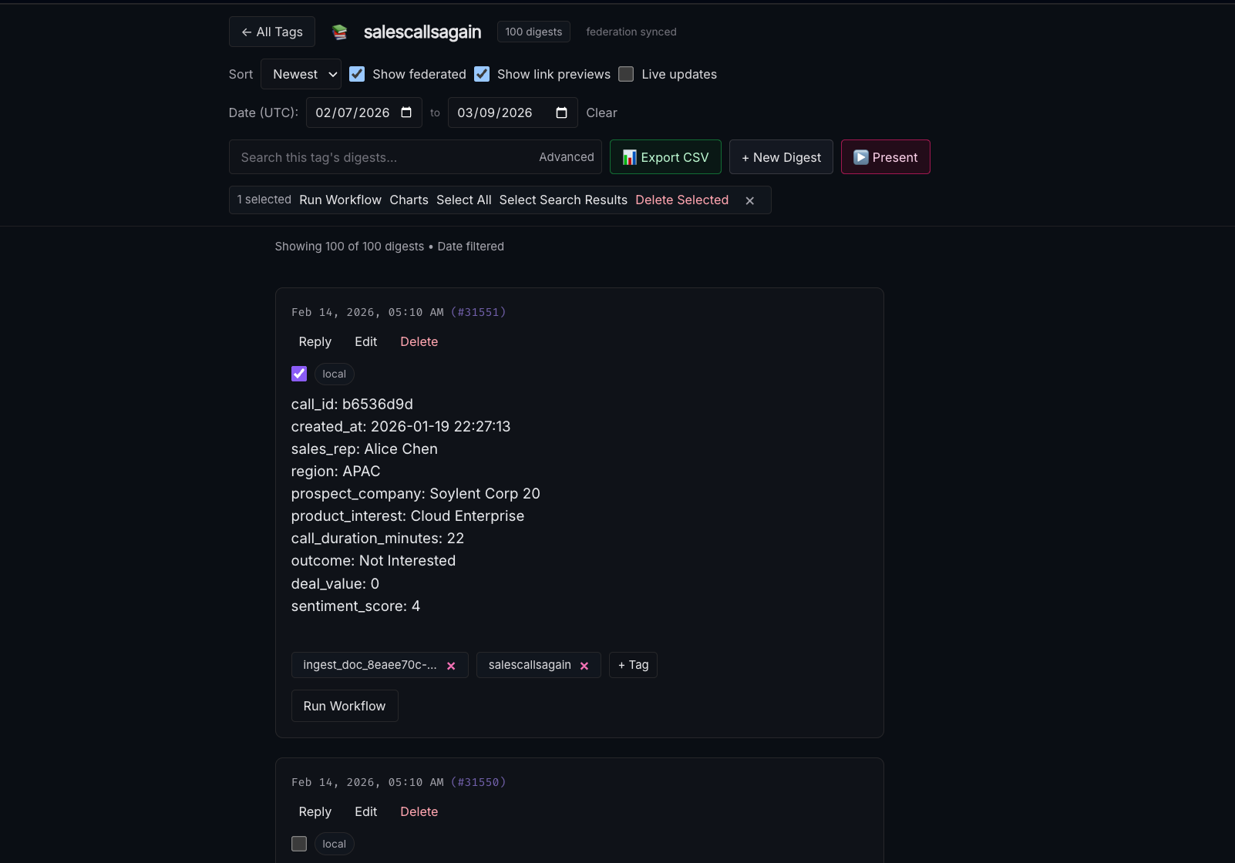
Task: Go back via All Tags button
Action: click(x=272, y=32)
